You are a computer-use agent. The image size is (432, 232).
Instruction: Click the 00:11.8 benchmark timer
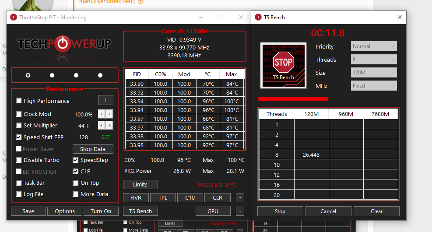[x=328, y=33]
